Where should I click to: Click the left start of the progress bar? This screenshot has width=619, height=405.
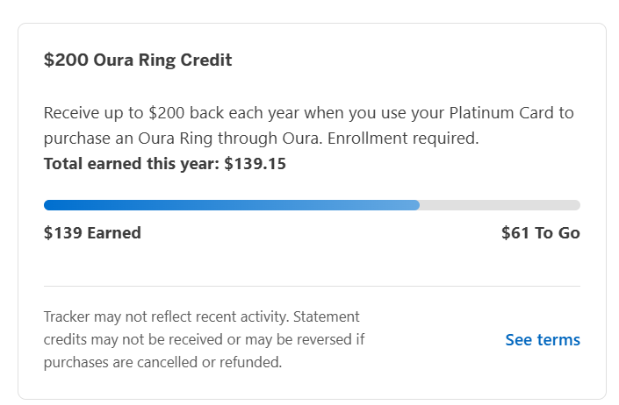[47, 205]
